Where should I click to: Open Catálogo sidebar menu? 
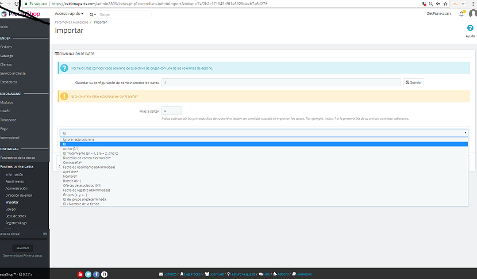[7, 56]
